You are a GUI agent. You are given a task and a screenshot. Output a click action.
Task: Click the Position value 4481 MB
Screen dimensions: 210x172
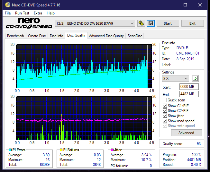[x=194, y=160]
